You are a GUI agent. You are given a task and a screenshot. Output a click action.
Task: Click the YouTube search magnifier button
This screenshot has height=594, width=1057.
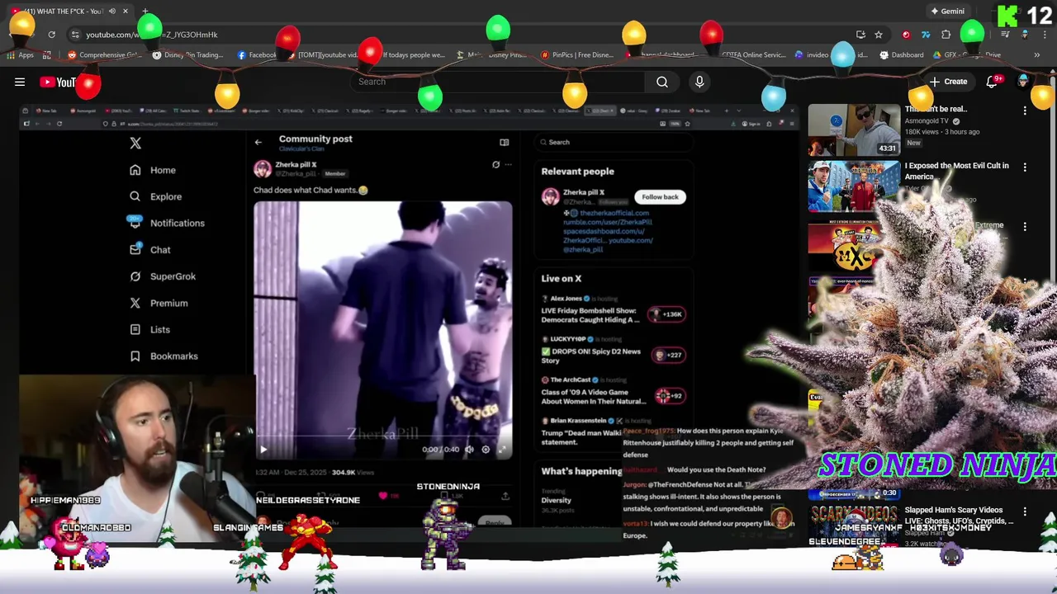point(661,82)
